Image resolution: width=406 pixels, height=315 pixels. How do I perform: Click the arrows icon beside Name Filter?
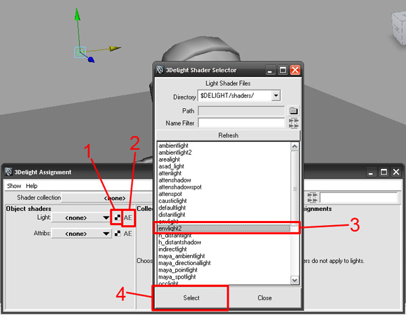[294, 123]
